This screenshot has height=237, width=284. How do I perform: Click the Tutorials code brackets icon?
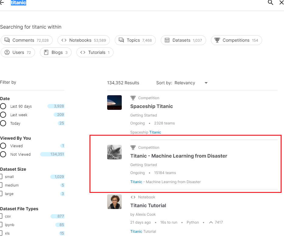tap(83, 52)
